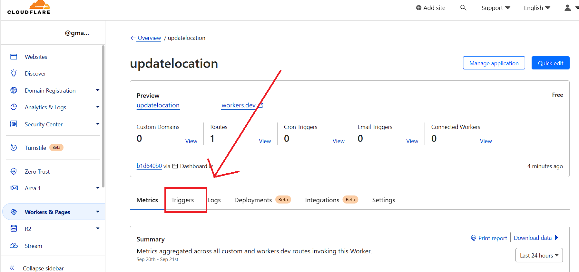Click the Websites sidebar icon

tap(14, 57)
